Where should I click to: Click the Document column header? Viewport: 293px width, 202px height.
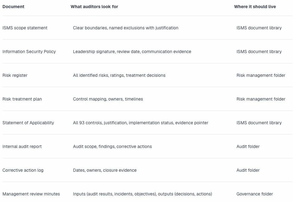tap(13, 7)
